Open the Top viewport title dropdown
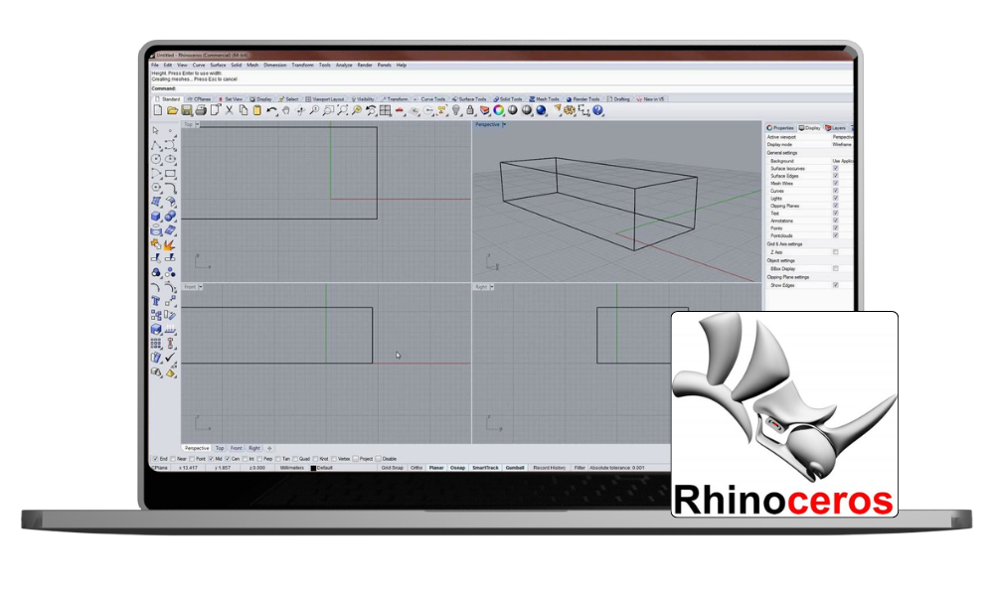 pos(198,124)
